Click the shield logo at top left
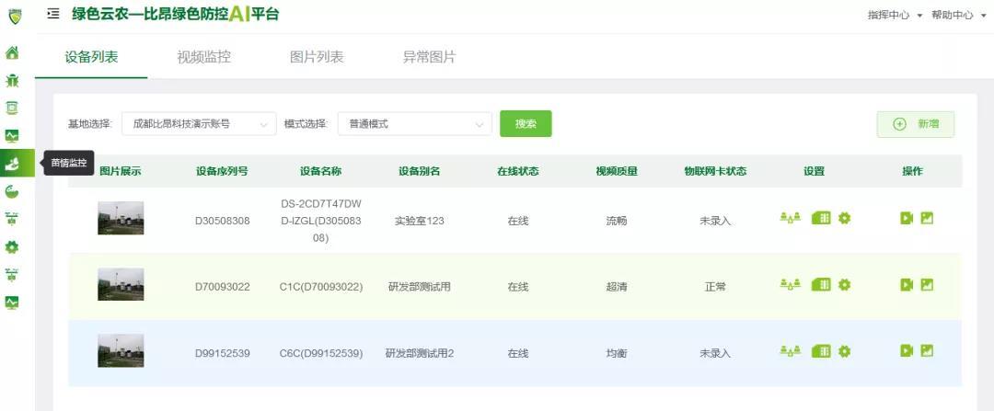994x411 pixels. click(x=14, y=16)
